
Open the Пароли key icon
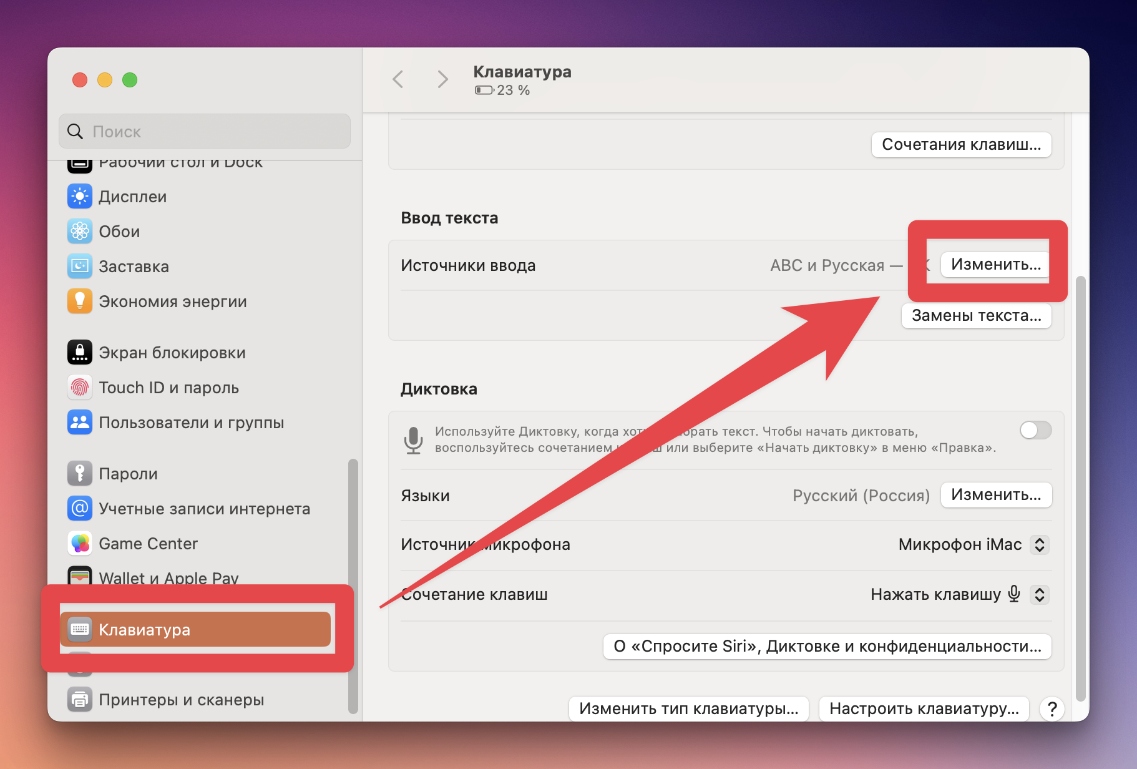point(80,474)
